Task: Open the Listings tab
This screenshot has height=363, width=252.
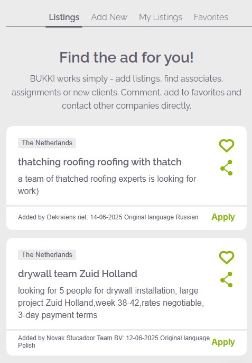Action: (64, 17)
